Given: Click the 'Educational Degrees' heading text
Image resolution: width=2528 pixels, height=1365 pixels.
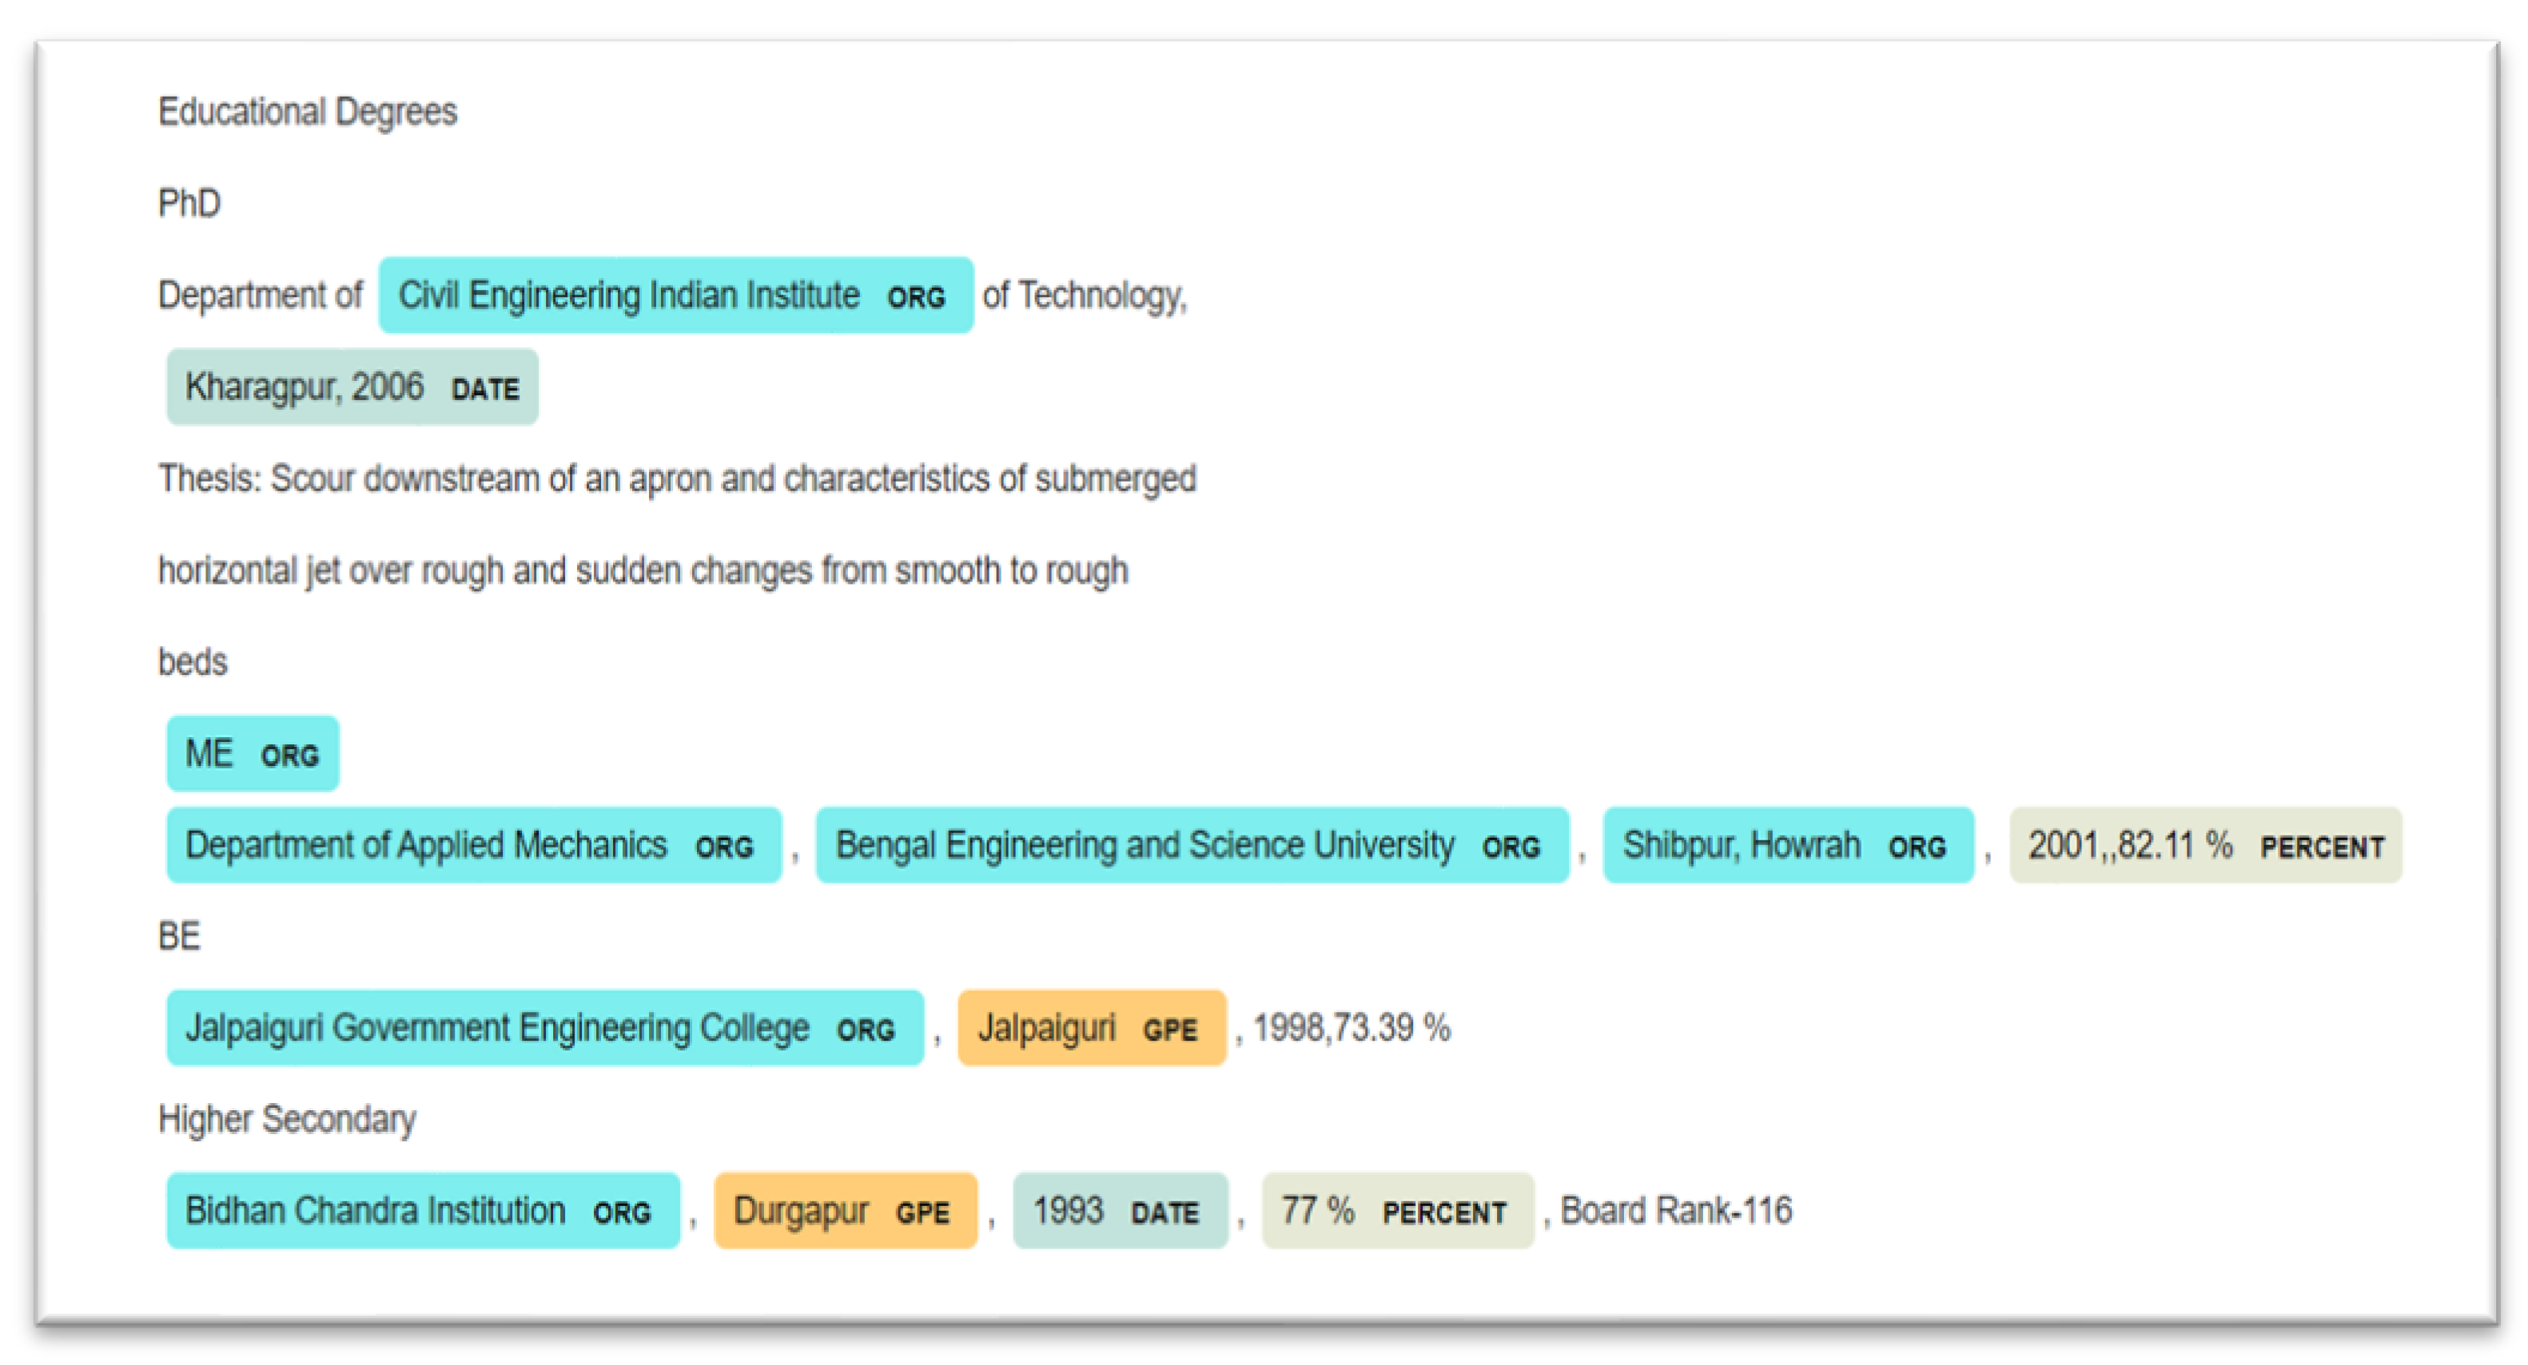Looking at the screenshot, I should click(x=307, y=112).
